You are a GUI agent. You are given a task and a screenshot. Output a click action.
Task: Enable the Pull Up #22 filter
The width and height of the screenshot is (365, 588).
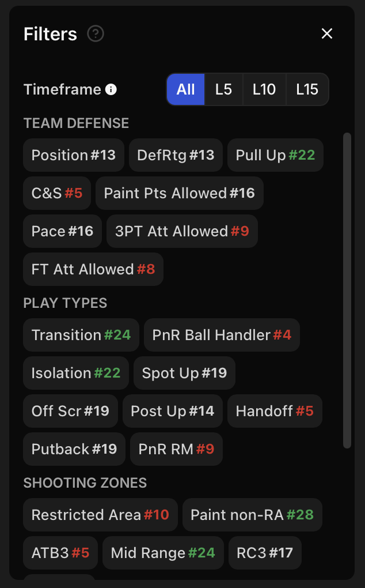coord(275,155)
